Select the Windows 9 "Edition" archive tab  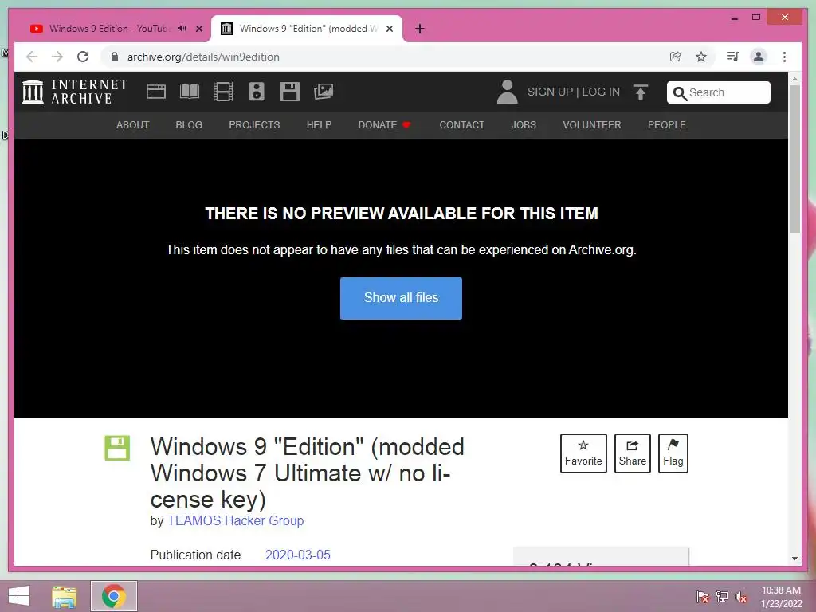[x=307, y=29]
